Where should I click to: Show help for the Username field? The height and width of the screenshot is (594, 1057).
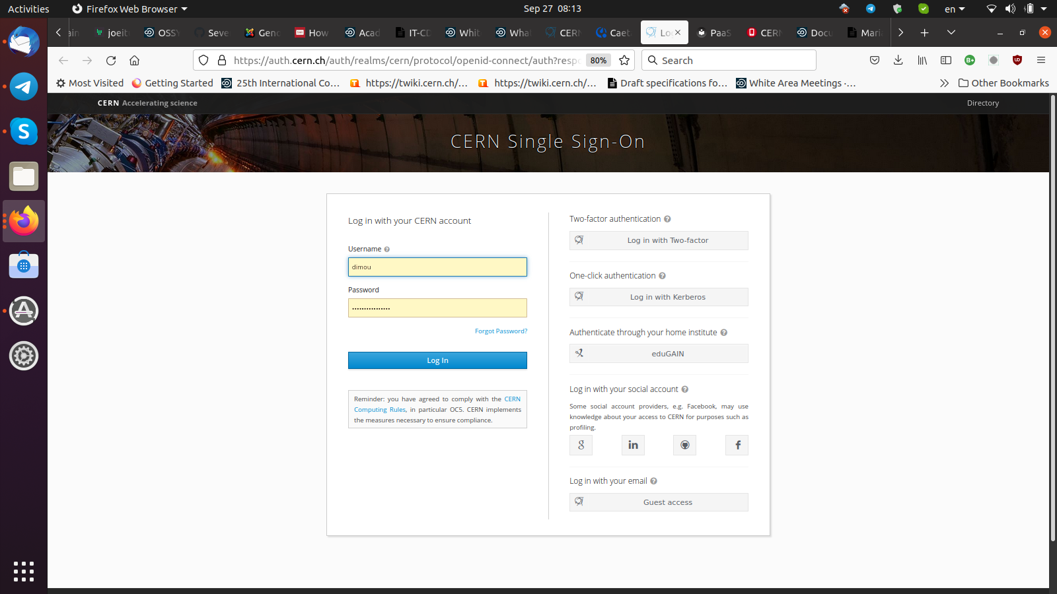pyautogui.click(x=387, y=249)
